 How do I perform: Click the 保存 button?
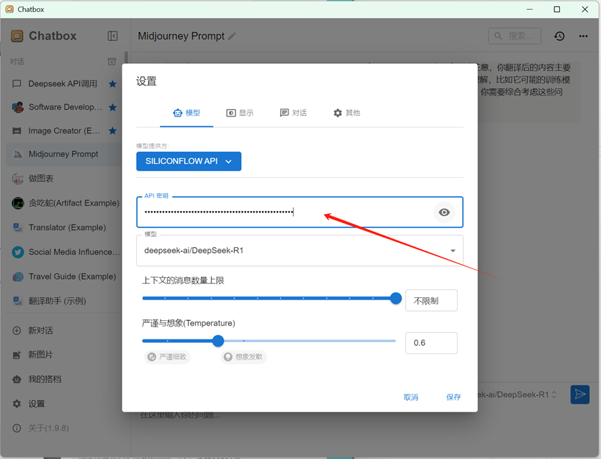point(454,397)
